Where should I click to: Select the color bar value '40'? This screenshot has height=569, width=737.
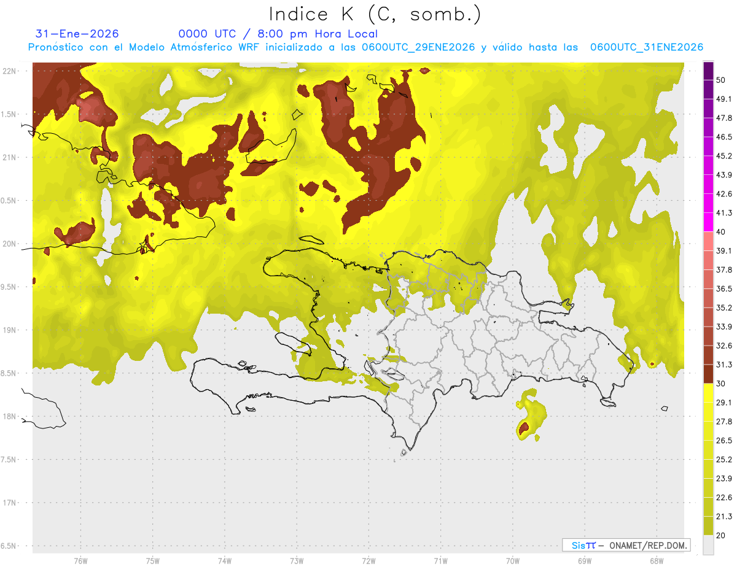[722, 232]
